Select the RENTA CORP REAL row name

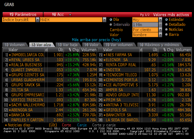[x=121, y=65]
